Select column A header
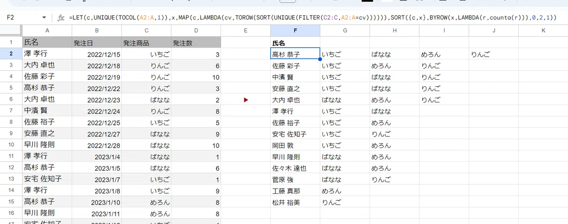 47,30
